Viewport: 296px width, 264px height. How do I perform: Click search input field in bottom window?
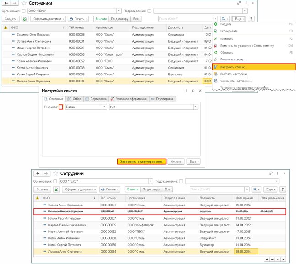click(217, 189)
